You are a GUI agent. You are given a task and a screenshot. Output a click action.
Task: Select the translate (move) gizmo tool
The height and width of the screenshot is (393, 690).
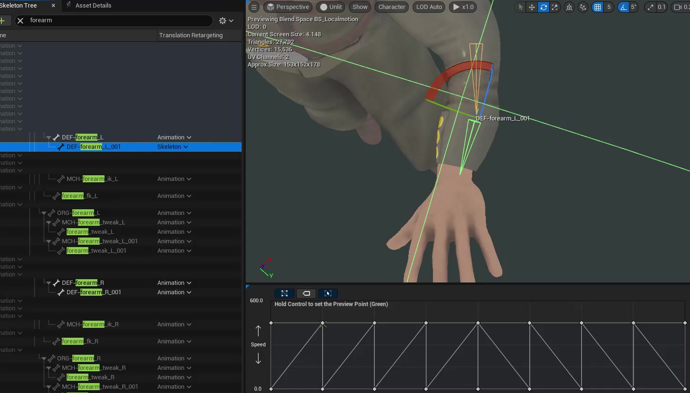pos(532,7)
